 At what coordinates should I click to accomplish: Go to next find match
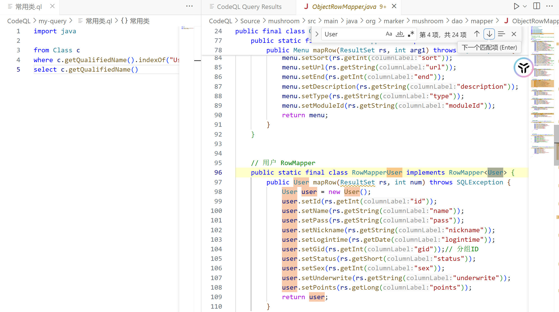click(x=489, y=34)
